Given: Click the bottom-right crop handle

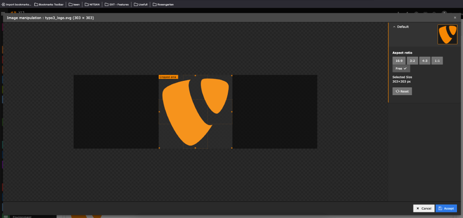Looking at the screenshot, I should click(x=232, y=148).
